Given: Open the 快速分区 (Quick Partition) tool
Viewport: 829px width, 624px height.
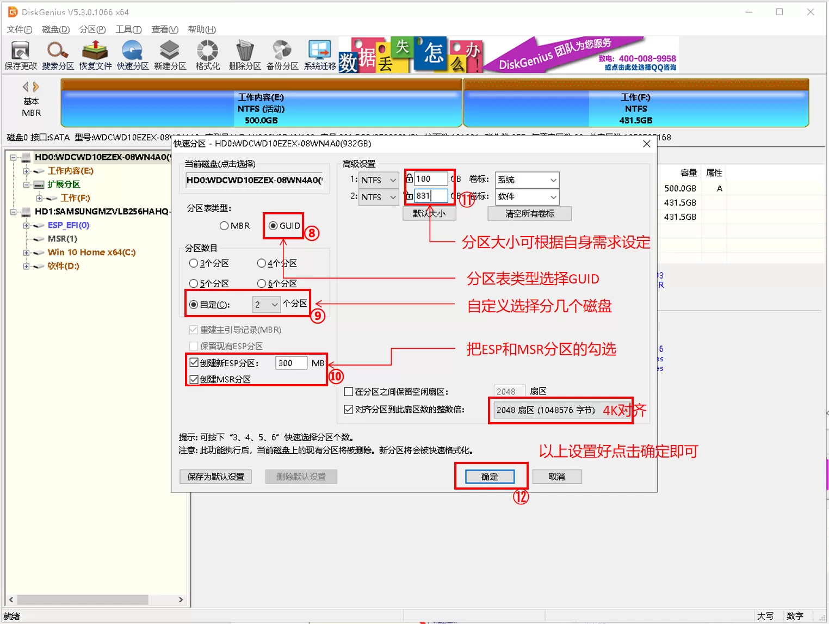Looking at the screenshot, I should (132, 54).
